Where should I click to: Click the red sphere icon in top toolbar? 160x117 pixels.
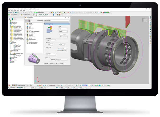(68, 12)
